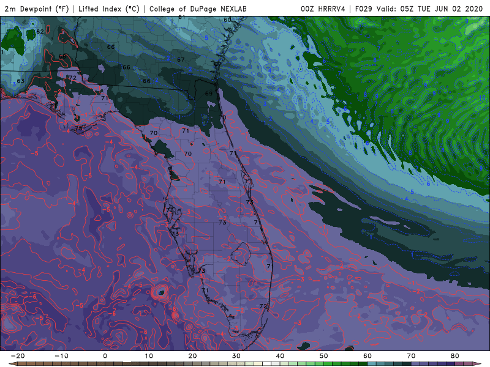Screen dimensions: 490x367
Task: Click the -10 label on the color scale
Action: pyautogui.click(x=61, y=356)
